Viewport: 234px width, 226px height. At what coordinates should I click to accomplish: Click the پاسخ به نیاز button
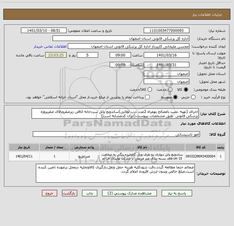click(177, 193)
